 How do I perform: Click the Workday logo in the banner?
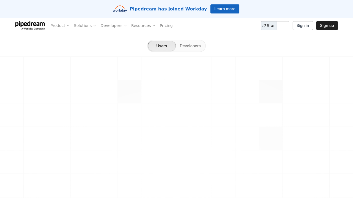coord(120,9)
